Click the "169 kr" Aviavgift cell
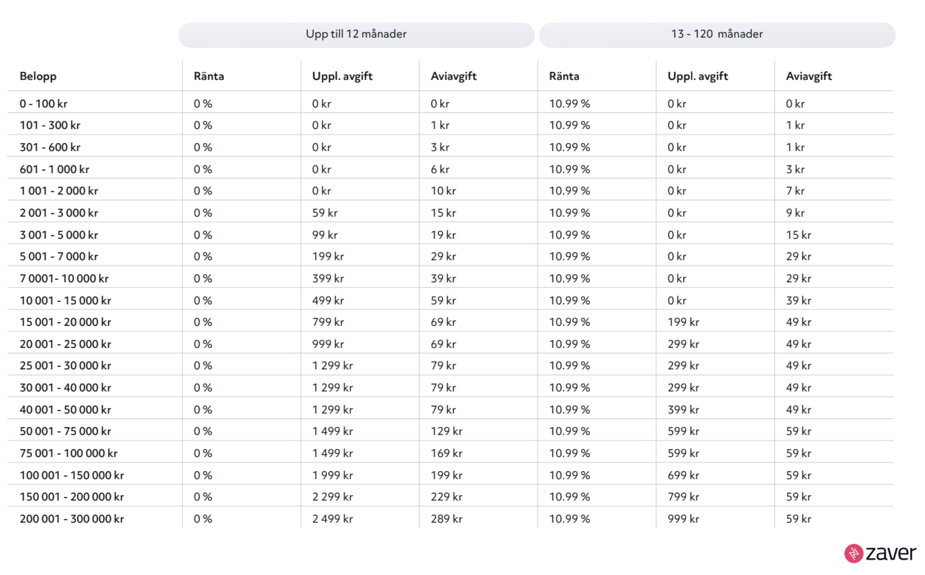The width and height of the screenshot is (925, 575). 447,454
